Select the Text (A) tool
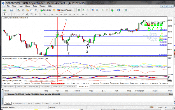This screenshot has height=110, width=175. (36, 14)
